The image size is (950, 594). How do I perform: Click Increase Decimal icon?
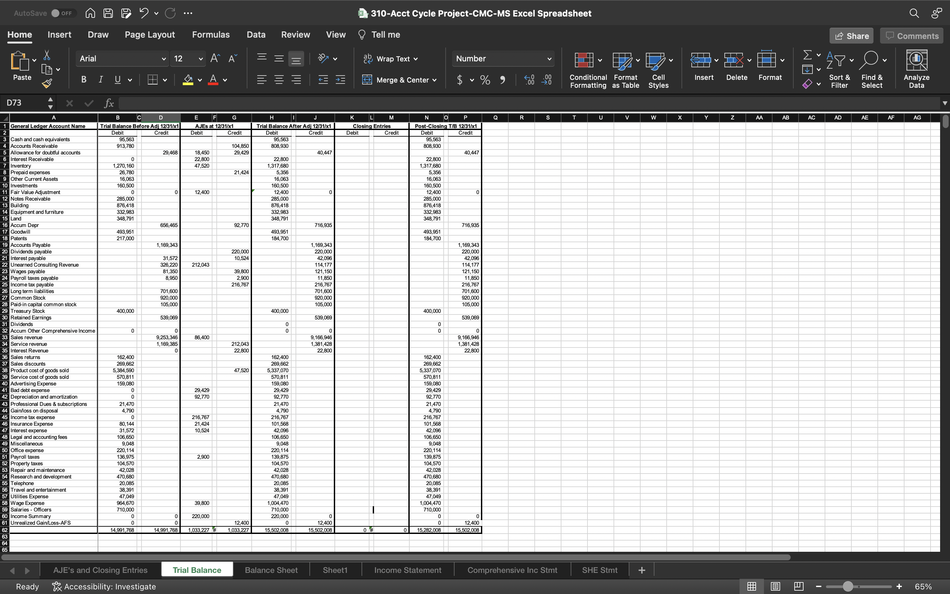[529, 80]
